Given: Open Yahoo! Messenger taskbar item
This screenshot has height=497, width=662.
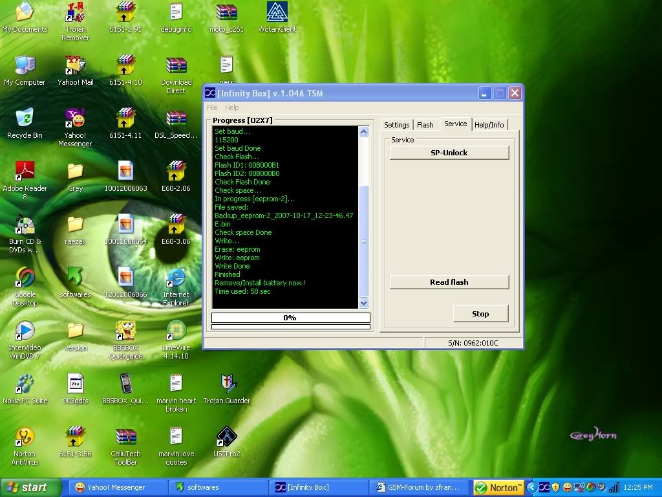Looking at the screenshot, I should point(118,487).
